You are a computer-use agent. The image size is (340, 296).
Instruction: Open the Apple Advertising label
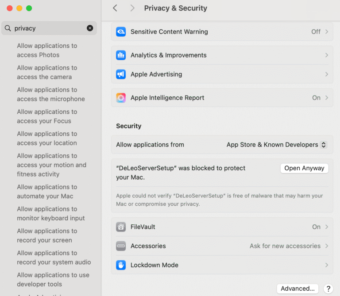pos(156,74)
